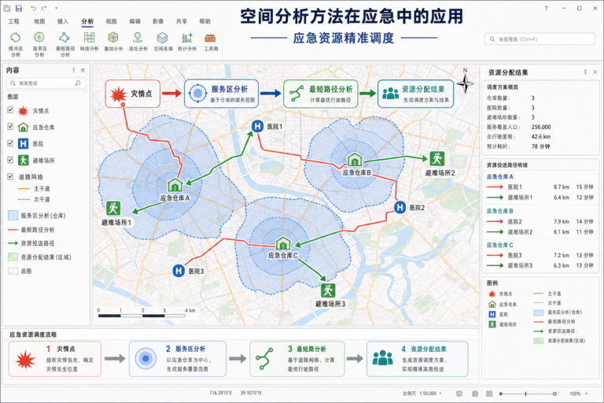The height and width of the screenshot is (403, 604).
Task: Click the north compass rose on map
Action: pyautogui.click(x=465, y=82)
